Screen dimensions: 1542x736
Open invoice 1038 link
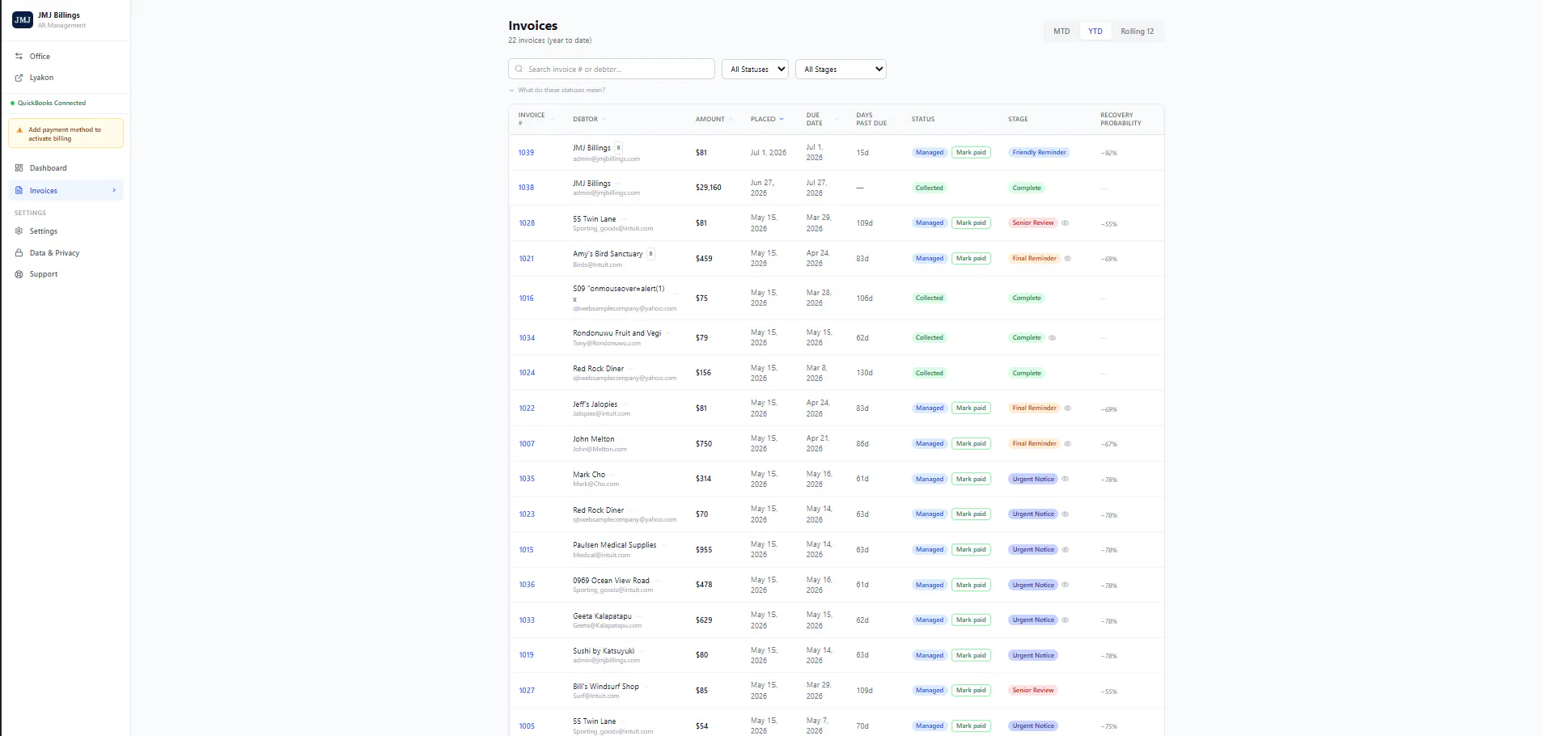(x=526, y=188)
